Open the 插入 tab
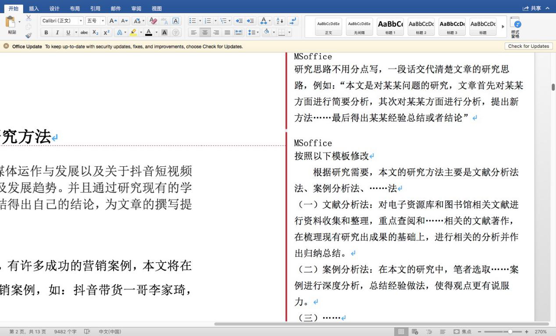This screenshot has width=556, height=336. (x=34, y=8)
